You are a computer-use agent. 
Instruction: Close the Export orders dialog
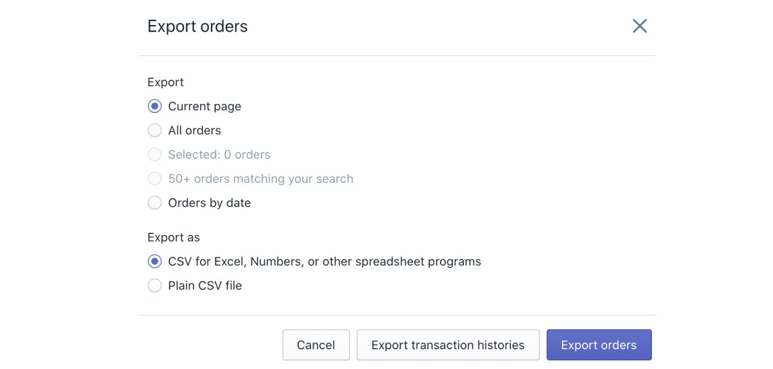(x=639, y=26)
